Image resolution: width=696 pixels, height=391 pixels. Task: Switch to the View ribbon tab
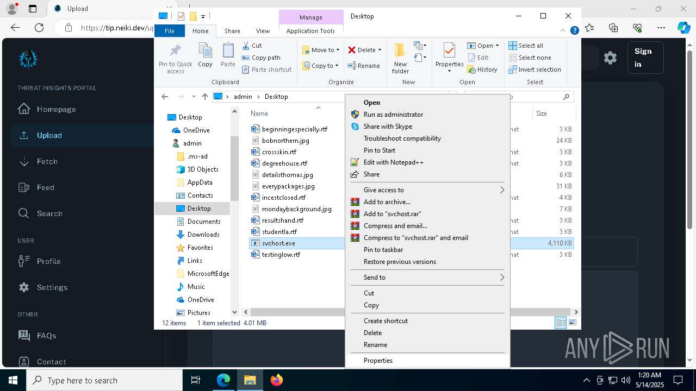point(263,31)
